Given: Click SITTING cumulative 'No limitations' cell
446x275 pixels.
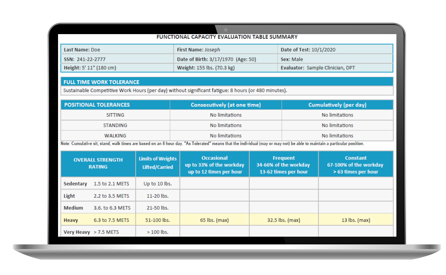Looking at the screenshot, I should 337,115.
